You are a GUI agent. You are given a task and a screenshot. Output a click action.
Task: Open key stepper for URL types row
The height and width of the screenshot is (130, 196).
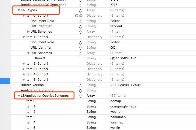(80, 11)
